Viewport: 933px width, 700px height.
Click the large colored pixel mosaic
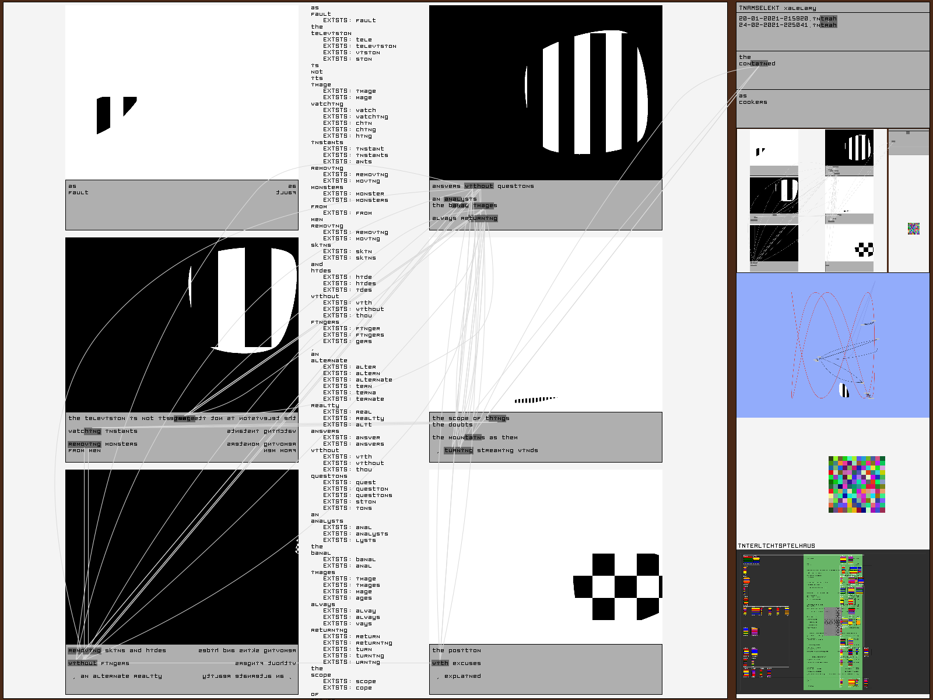point(857,484)
